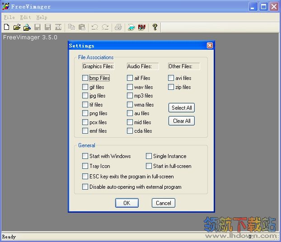
Task: Open the File menu
Action: tap(9, 17)
